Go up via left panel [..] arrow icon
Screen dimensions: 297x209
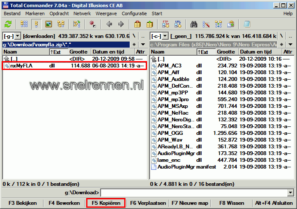pos(6,59)
